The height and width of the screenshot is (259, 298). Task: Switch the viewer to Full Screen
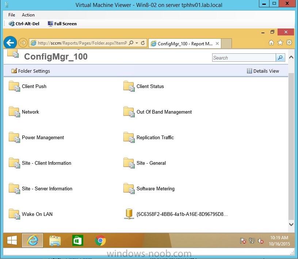pos(62,24)
